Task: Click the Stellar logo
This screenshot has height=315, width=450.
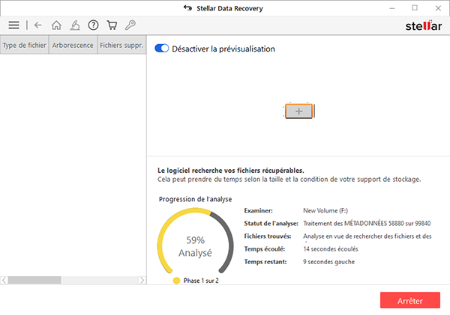Action: (x=423, y=25)
